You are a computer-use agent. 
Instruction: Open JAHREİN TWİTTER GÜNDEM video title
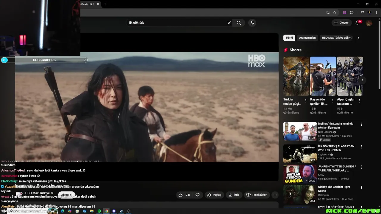337,169
